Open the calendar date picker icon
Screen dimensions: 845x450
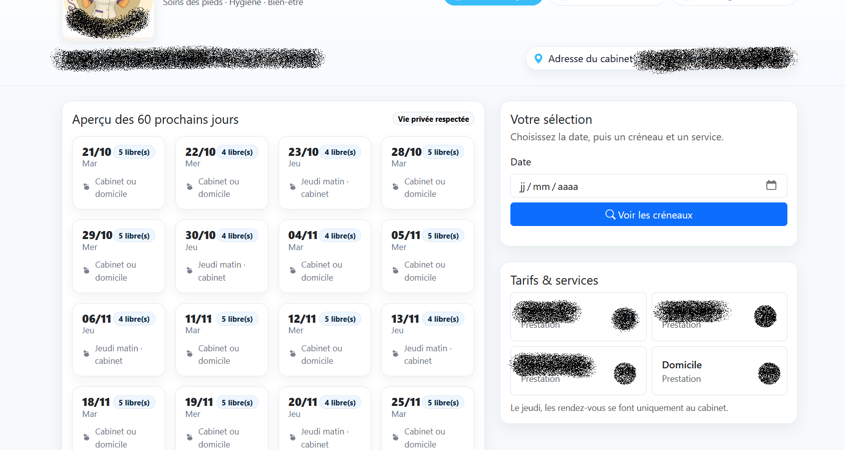click(x=771, y=185)
